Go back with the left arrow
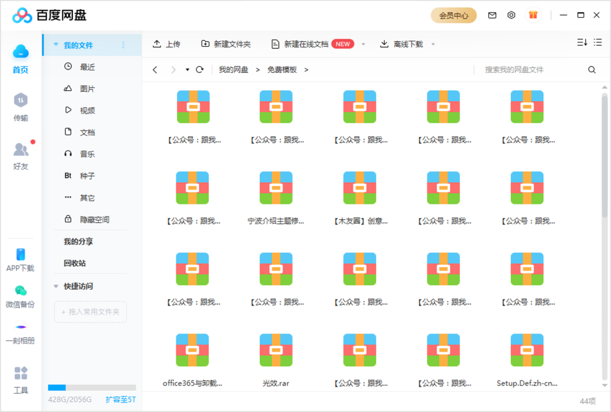 155,70
